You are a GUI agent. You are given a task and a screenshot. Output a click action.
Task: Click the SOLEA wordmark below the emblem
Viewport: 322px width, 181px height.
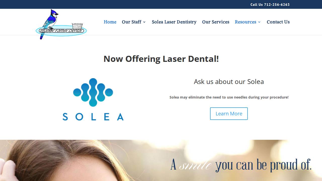pyautogui.click(x=93, y=117)
